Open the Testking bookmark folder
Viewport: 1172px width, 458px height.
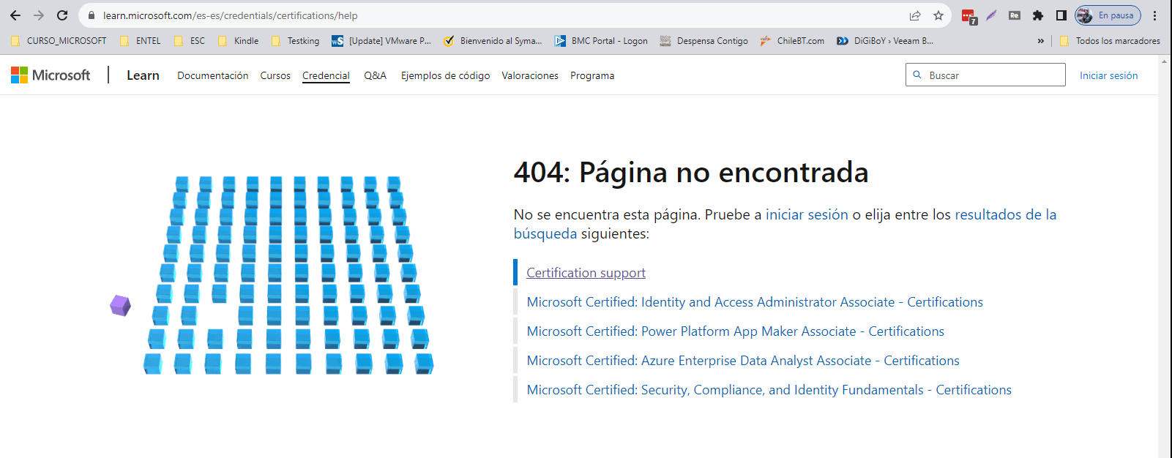coord(295,41)
